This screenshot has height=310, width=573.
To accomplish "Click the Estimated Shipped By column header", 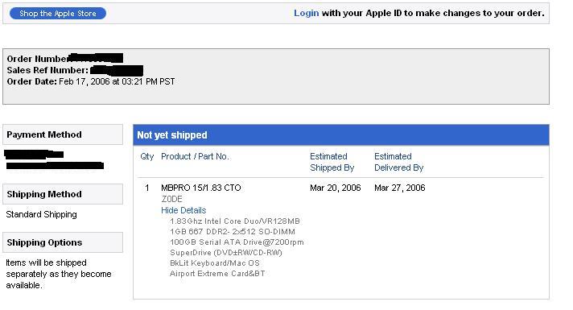I will [x=332, y=162].
